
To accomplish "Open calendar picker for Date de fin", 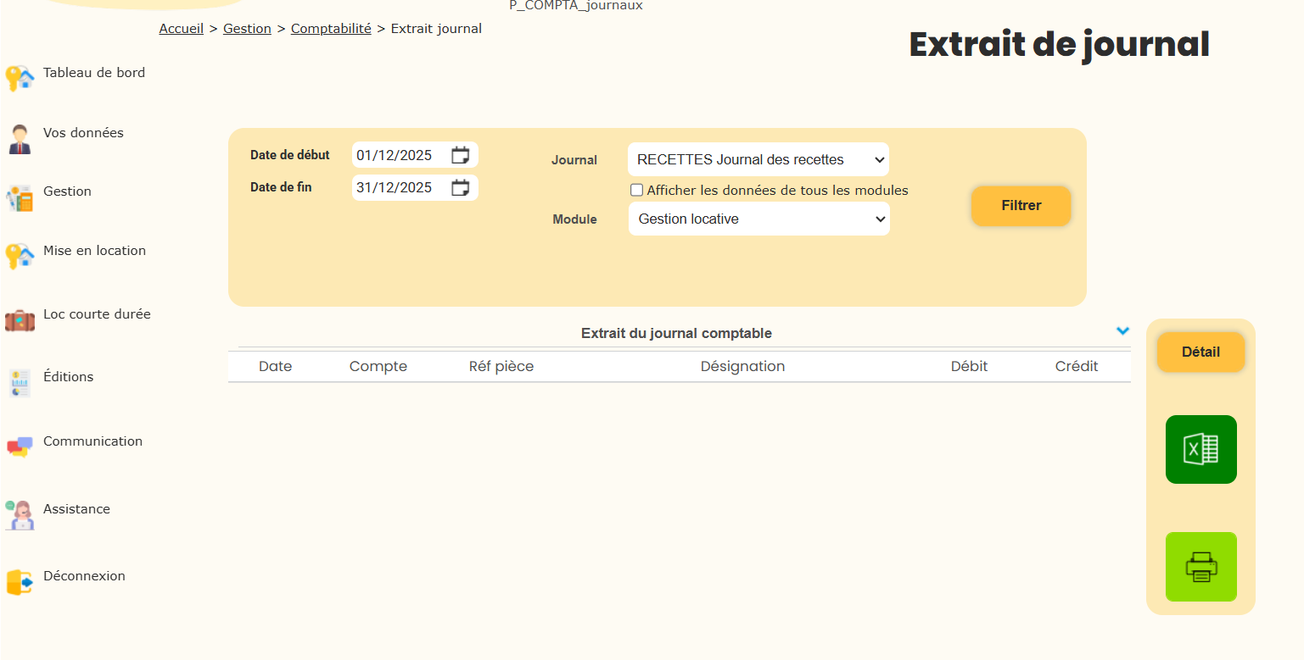I will pyautogui.click(x=460, y=187).
